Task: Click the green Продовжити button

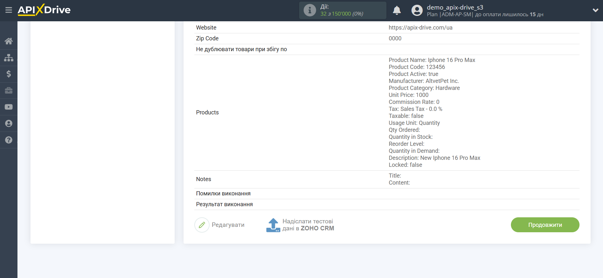Action: pos(545,225)
